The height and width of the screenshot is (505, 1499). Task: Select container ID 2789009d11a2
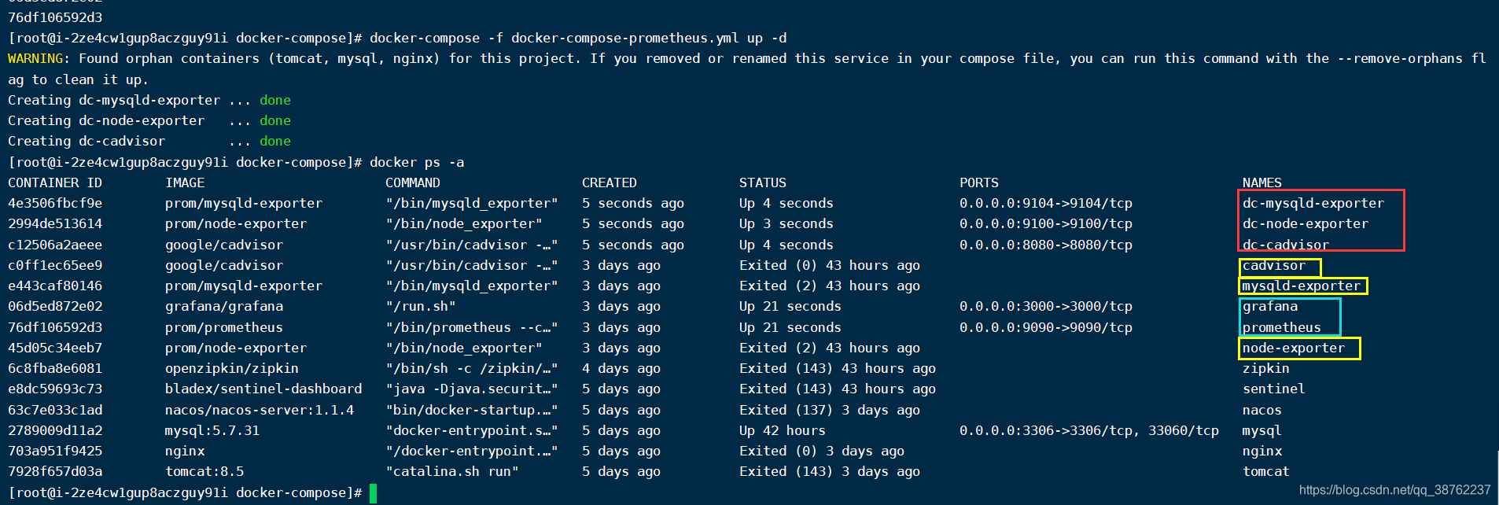[x=55, y=430]
